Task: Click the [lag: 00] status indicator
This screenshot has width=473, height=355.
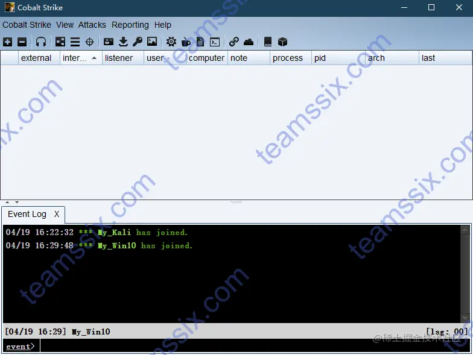Action: click(x=446, y=331)
